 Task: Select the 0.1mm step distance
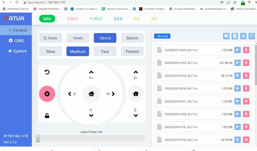[x=50, y=38]
